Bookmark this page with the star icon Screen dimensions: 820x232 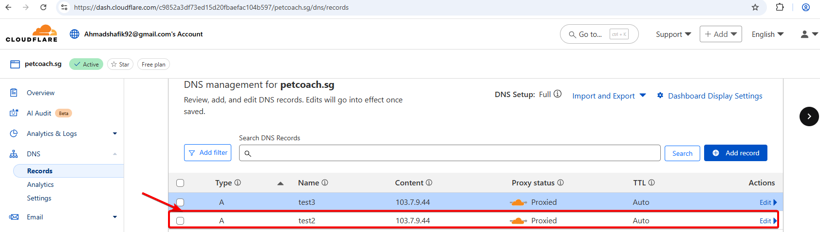(755, 7)
